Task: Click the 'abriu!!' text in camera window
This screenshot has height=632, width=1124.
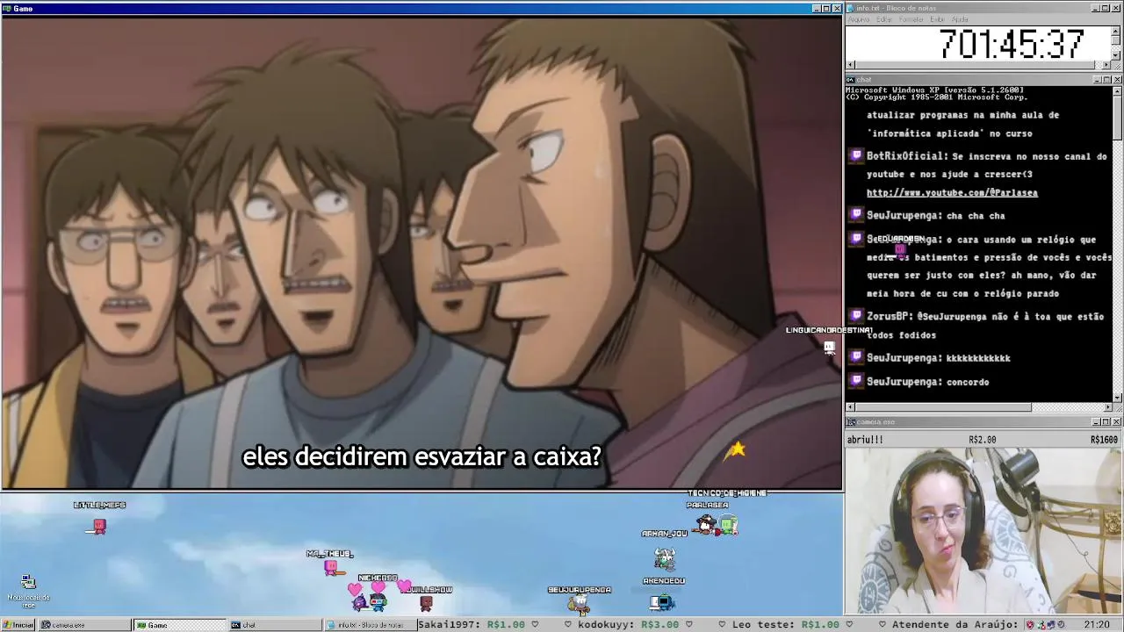Action: coord(865,439)
